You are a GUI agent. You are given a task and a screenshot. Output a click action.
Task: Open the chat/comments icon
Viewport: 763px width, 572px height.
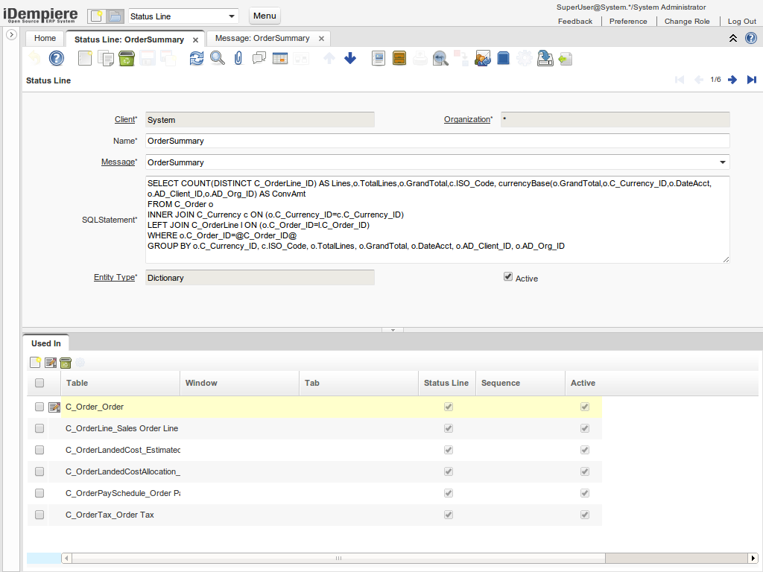click(x=258, y=58)
